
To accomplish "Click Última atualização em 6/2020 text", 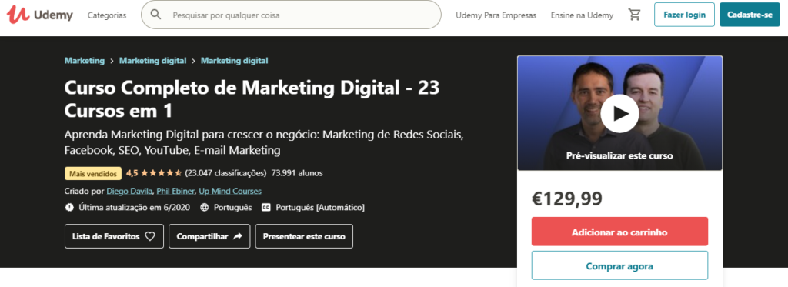I will (135, 207).
